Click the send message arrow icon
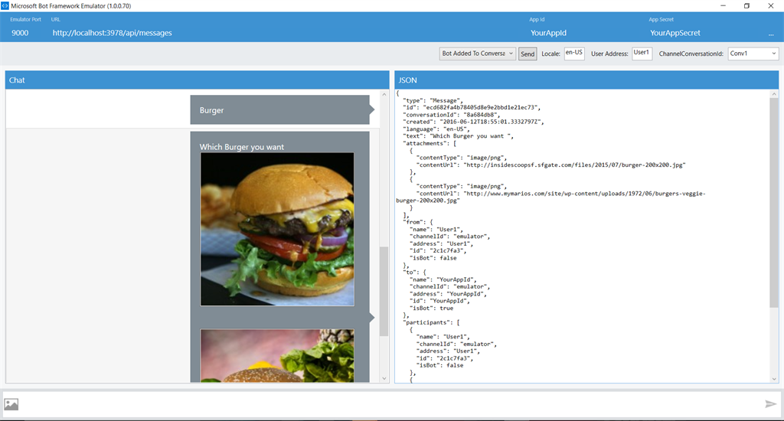The width and height of the screenshot is (784, 421). 770,404
